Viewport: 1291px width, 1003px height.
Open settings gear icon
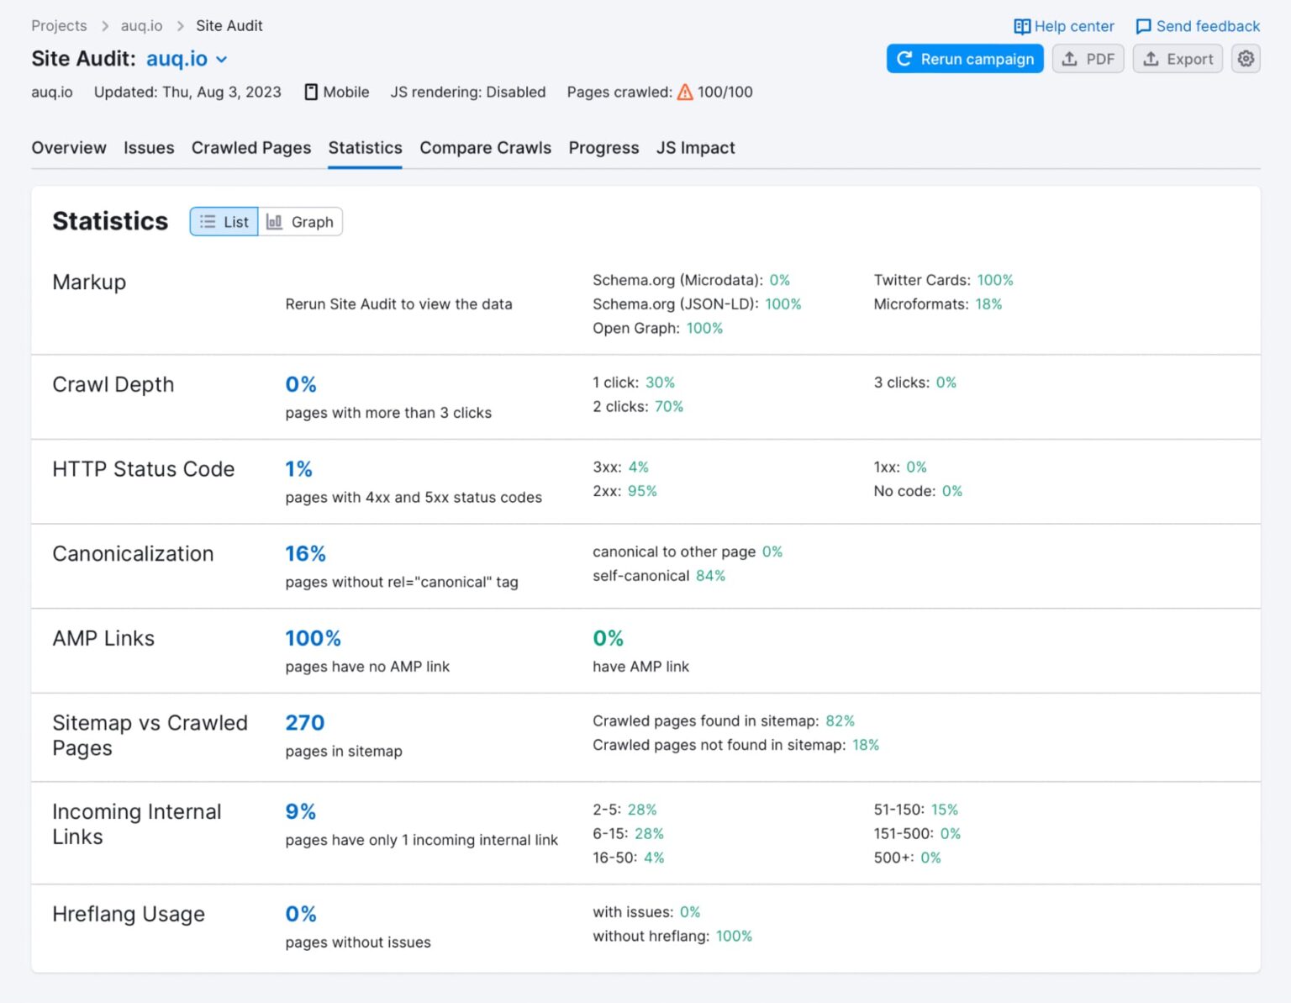(x=1245, y=59)
